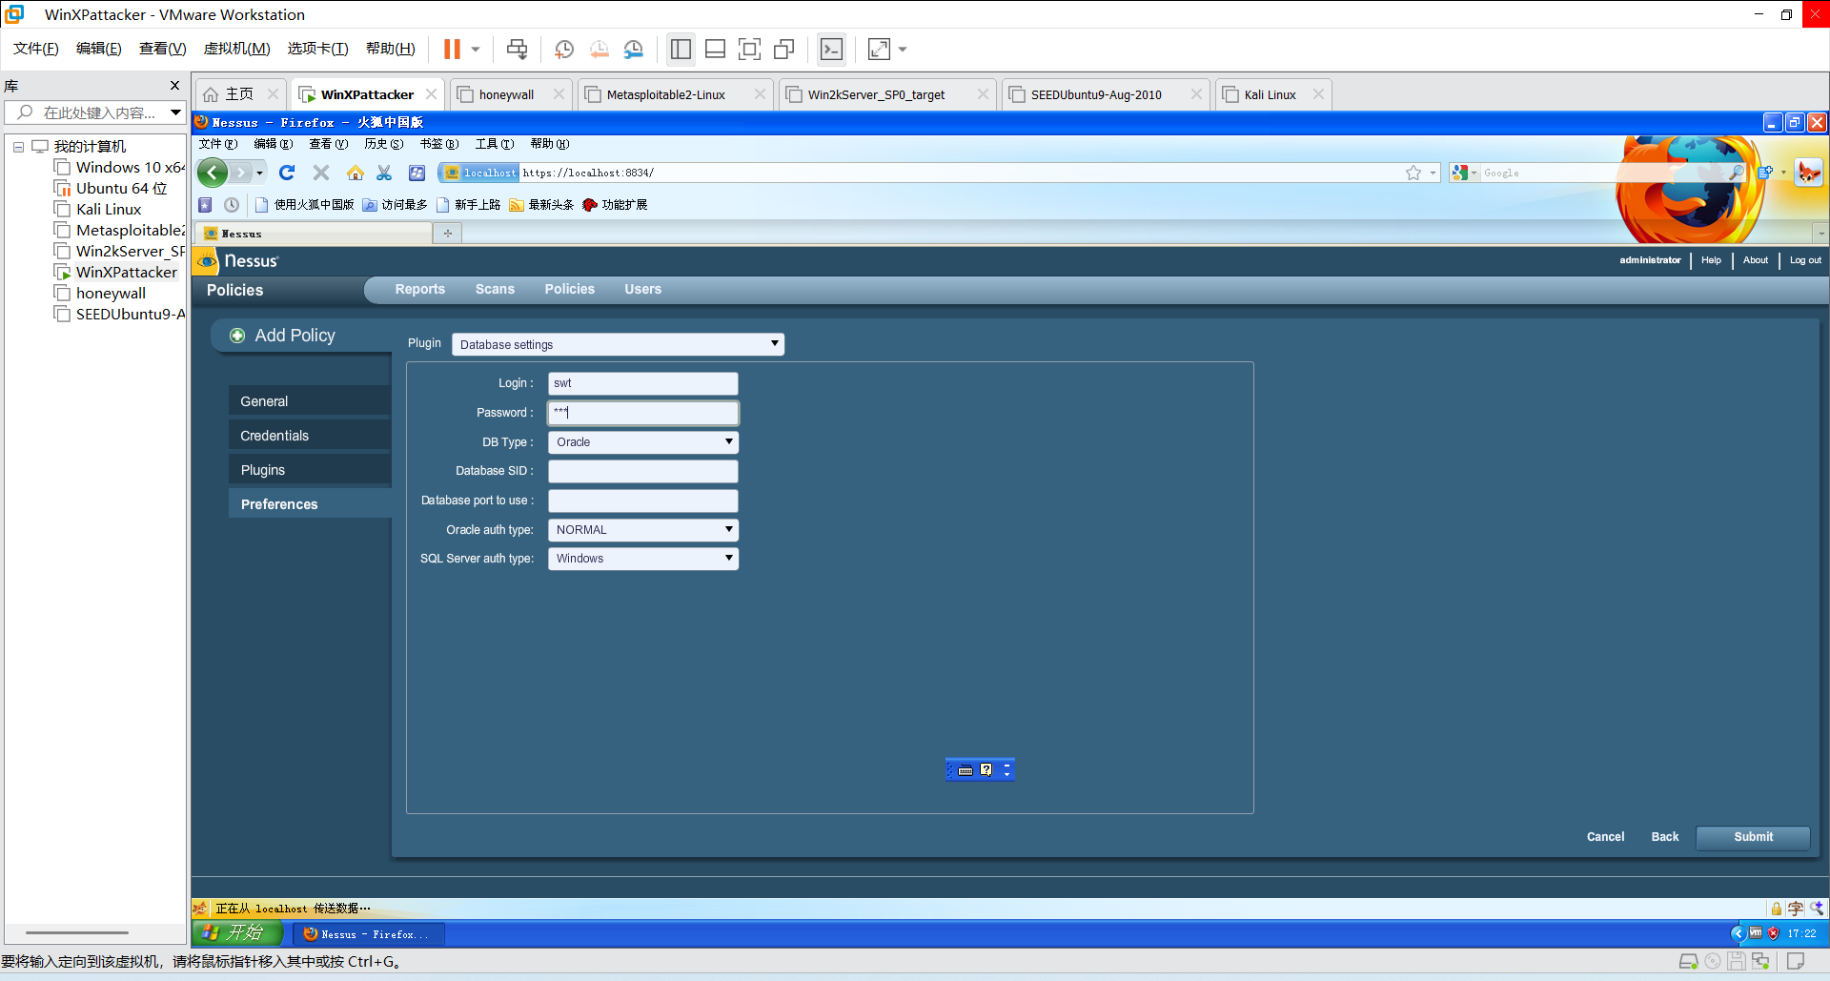This screenshot has width=1830, height=981.
Task: Click the floating input method toolbar
Action: 980,769
